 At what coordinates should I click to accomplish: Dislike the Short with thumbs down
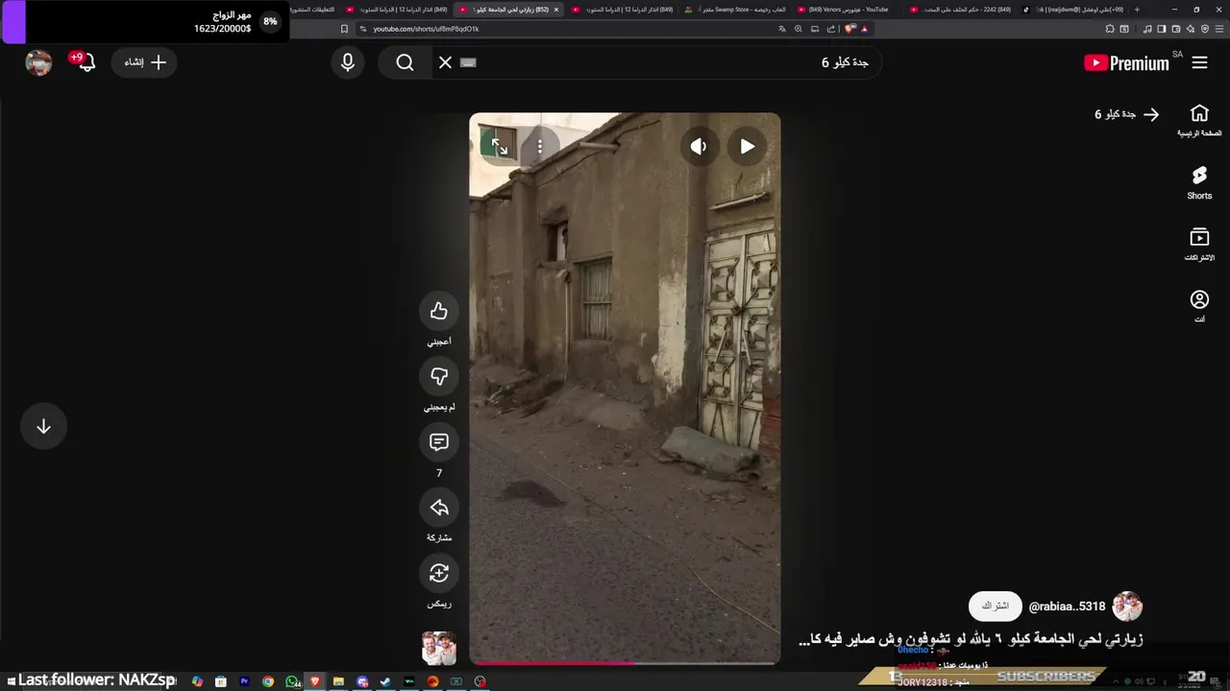point(439,376)
